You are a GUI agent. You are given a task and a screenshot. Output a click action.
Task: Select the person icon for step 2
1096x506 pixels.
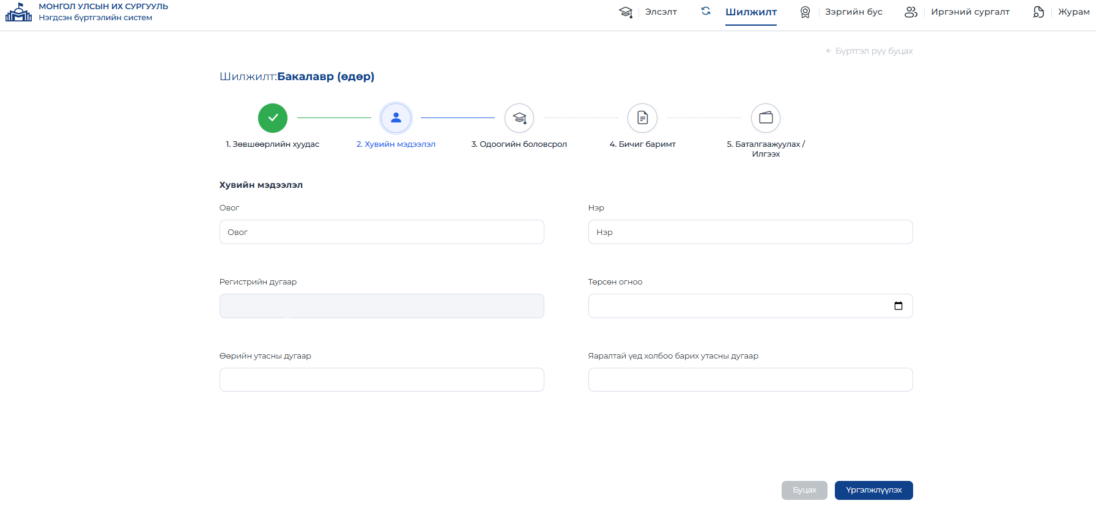(x=396, y=118)
